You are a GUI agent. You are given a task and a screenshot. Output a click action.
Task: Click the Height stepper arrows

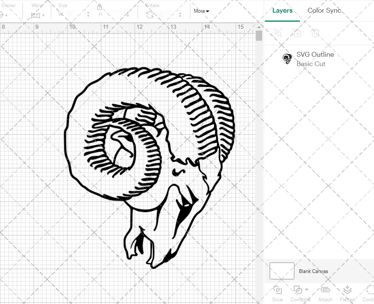point(128,15)
